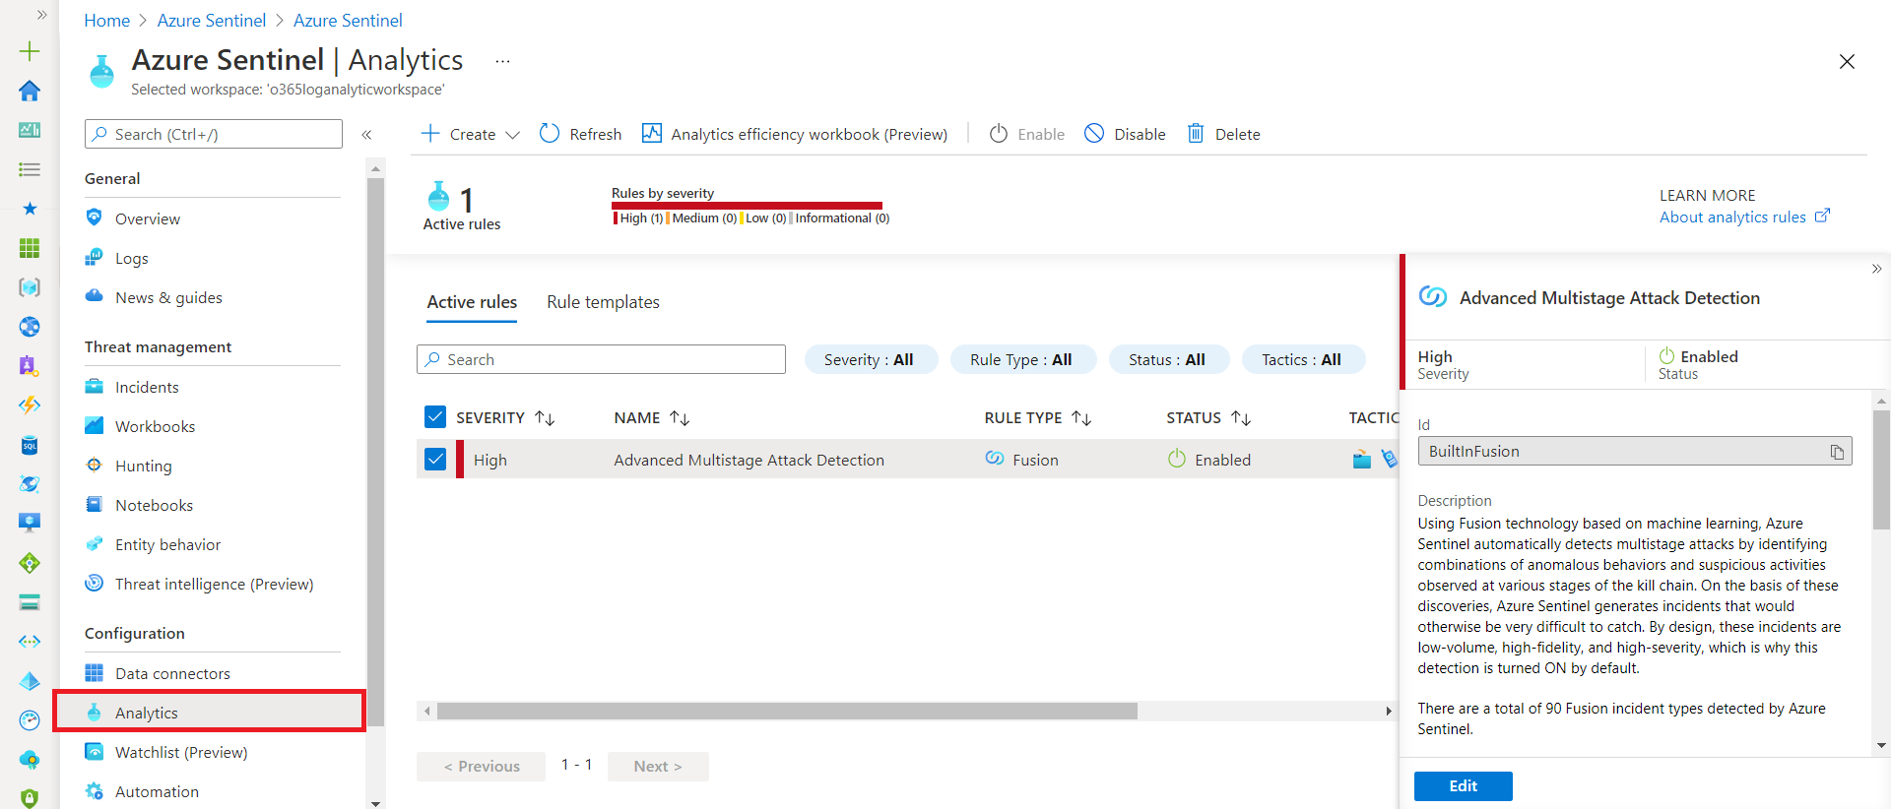The height and width of the screenshot is (809, 1891).
Task: Focus the rules Search field
Action: tap(601, 360)
